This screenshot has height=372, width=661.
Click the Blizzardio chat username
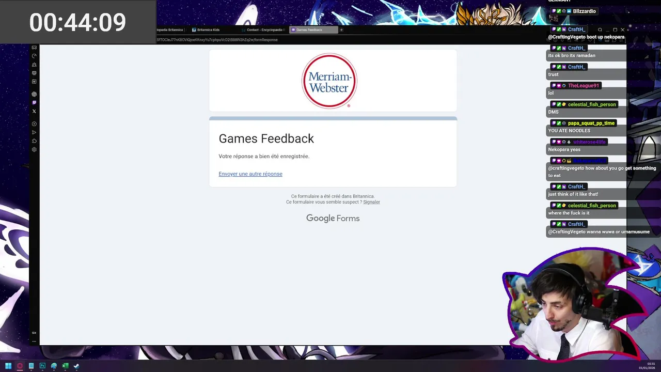(584, 11)
